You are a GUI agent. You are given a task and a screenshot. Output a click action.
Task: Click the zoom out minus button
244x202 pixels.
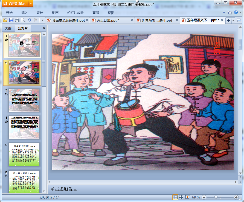(204, 197)
